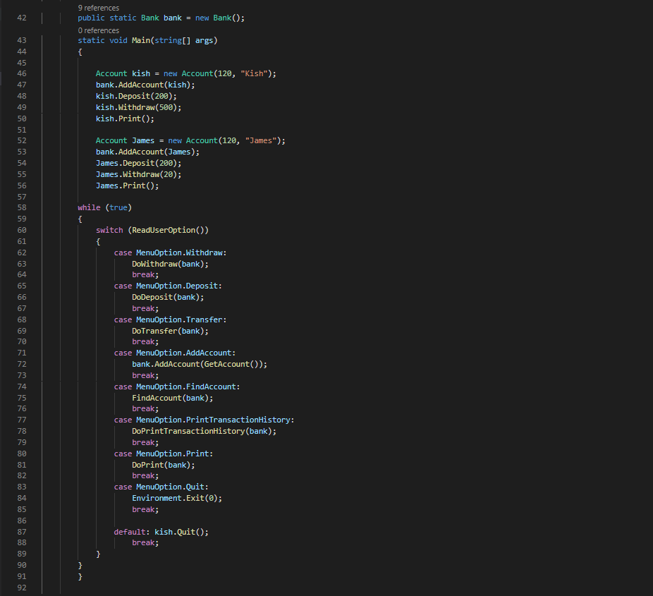This screenshot has width=653, height=596.
Task: Click line number 42 in the gutter
Action: pyautogui.click(x=21, y=18)
